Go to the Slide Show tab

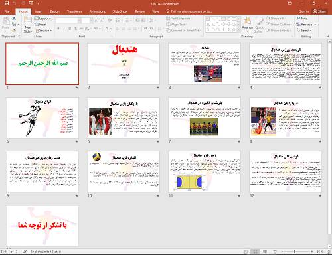(x=120, y=11)
